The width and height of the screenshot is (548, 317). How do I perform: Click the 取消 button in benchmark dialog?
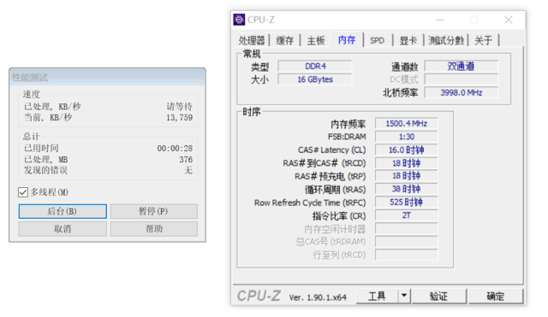point(63,229)
